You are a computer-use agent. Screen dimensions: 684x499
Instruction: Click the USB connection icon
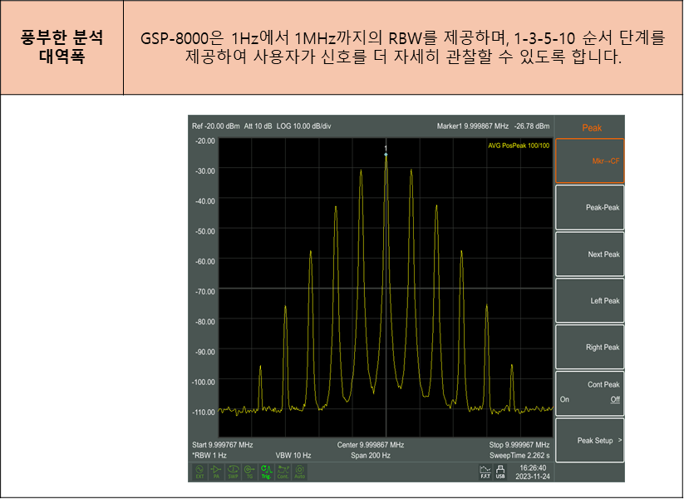pos(500,472)
